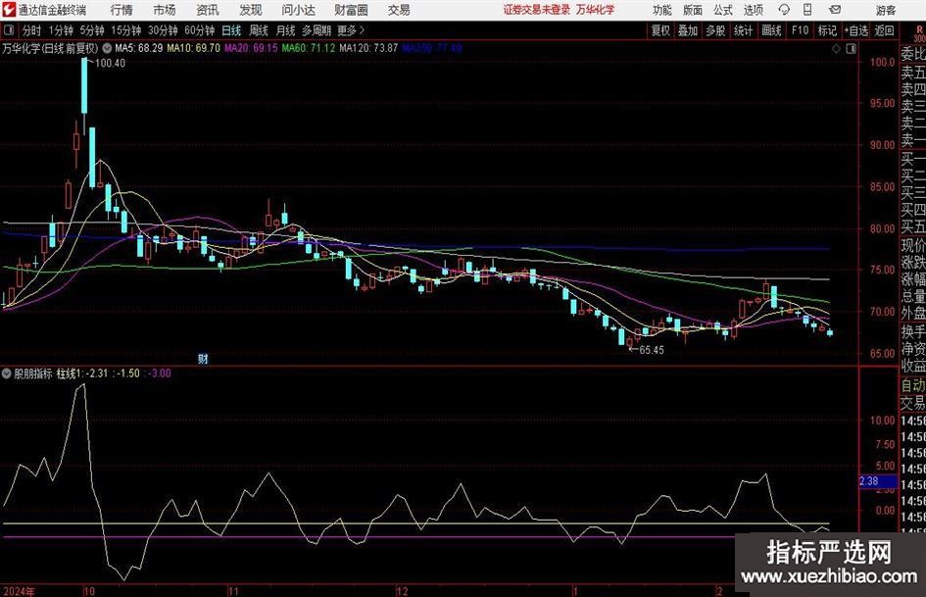Switch to the 分时 chart tab

[32, 30]
